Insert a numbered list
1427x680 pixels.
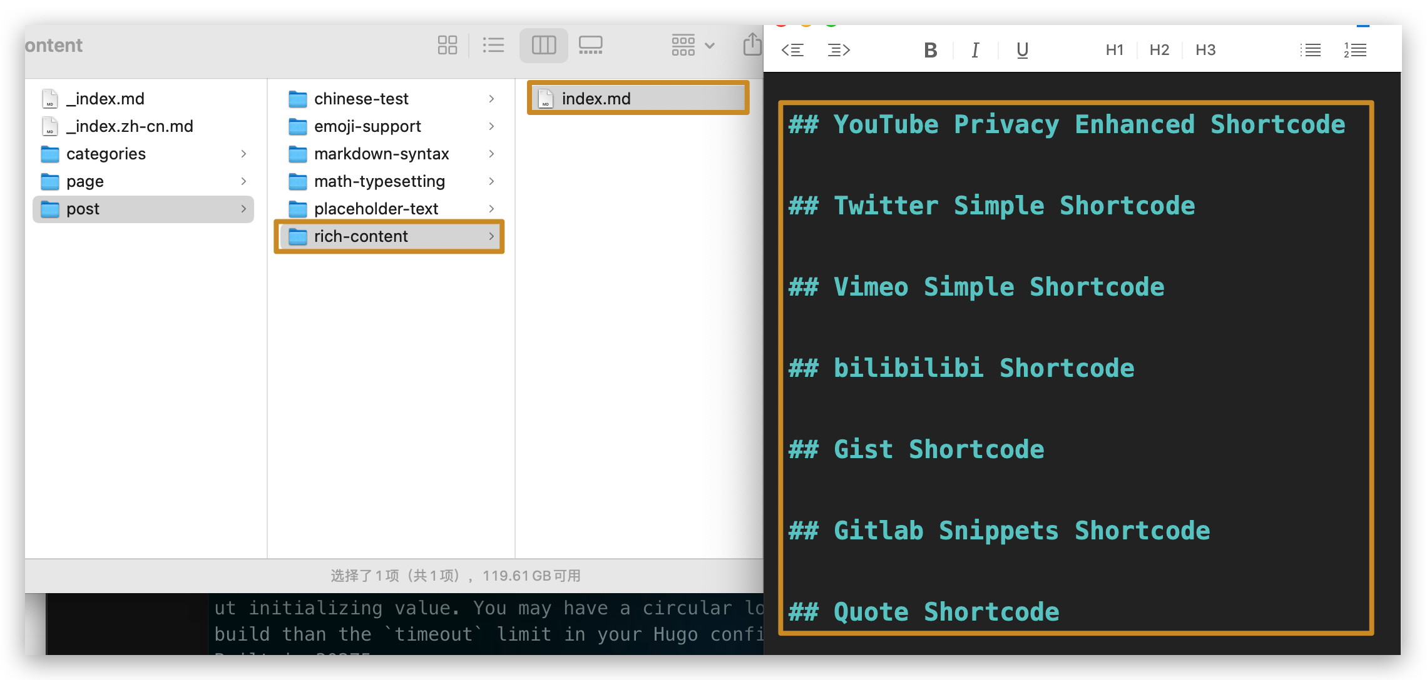click(x=1355, y=50)
